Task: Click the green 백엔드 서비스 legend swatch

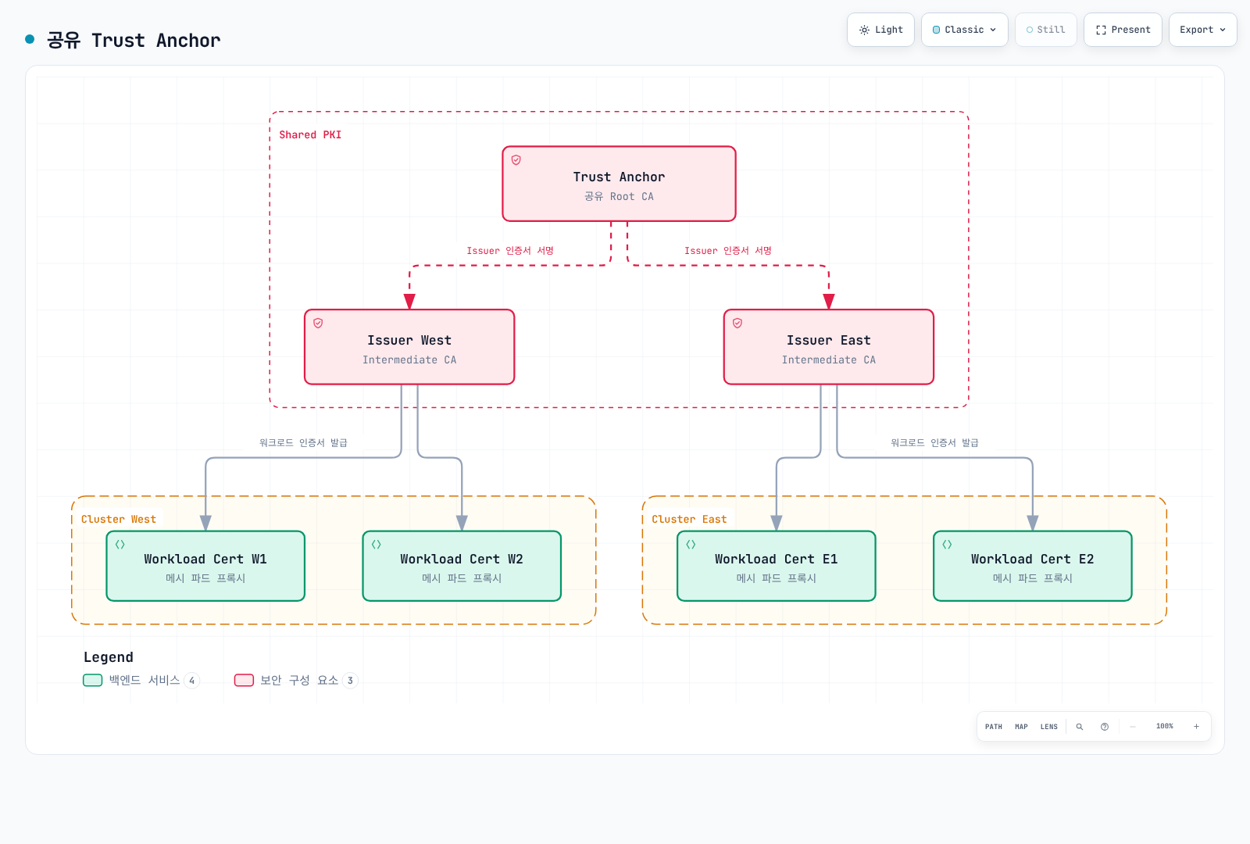Action: point(93,680)
